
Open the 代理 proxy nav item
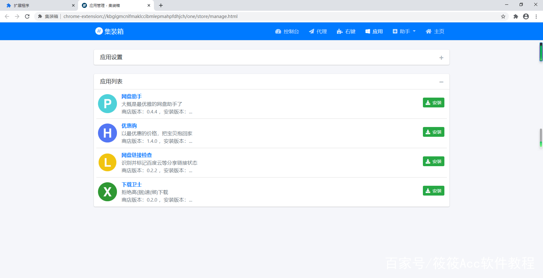tap(318, 31)
